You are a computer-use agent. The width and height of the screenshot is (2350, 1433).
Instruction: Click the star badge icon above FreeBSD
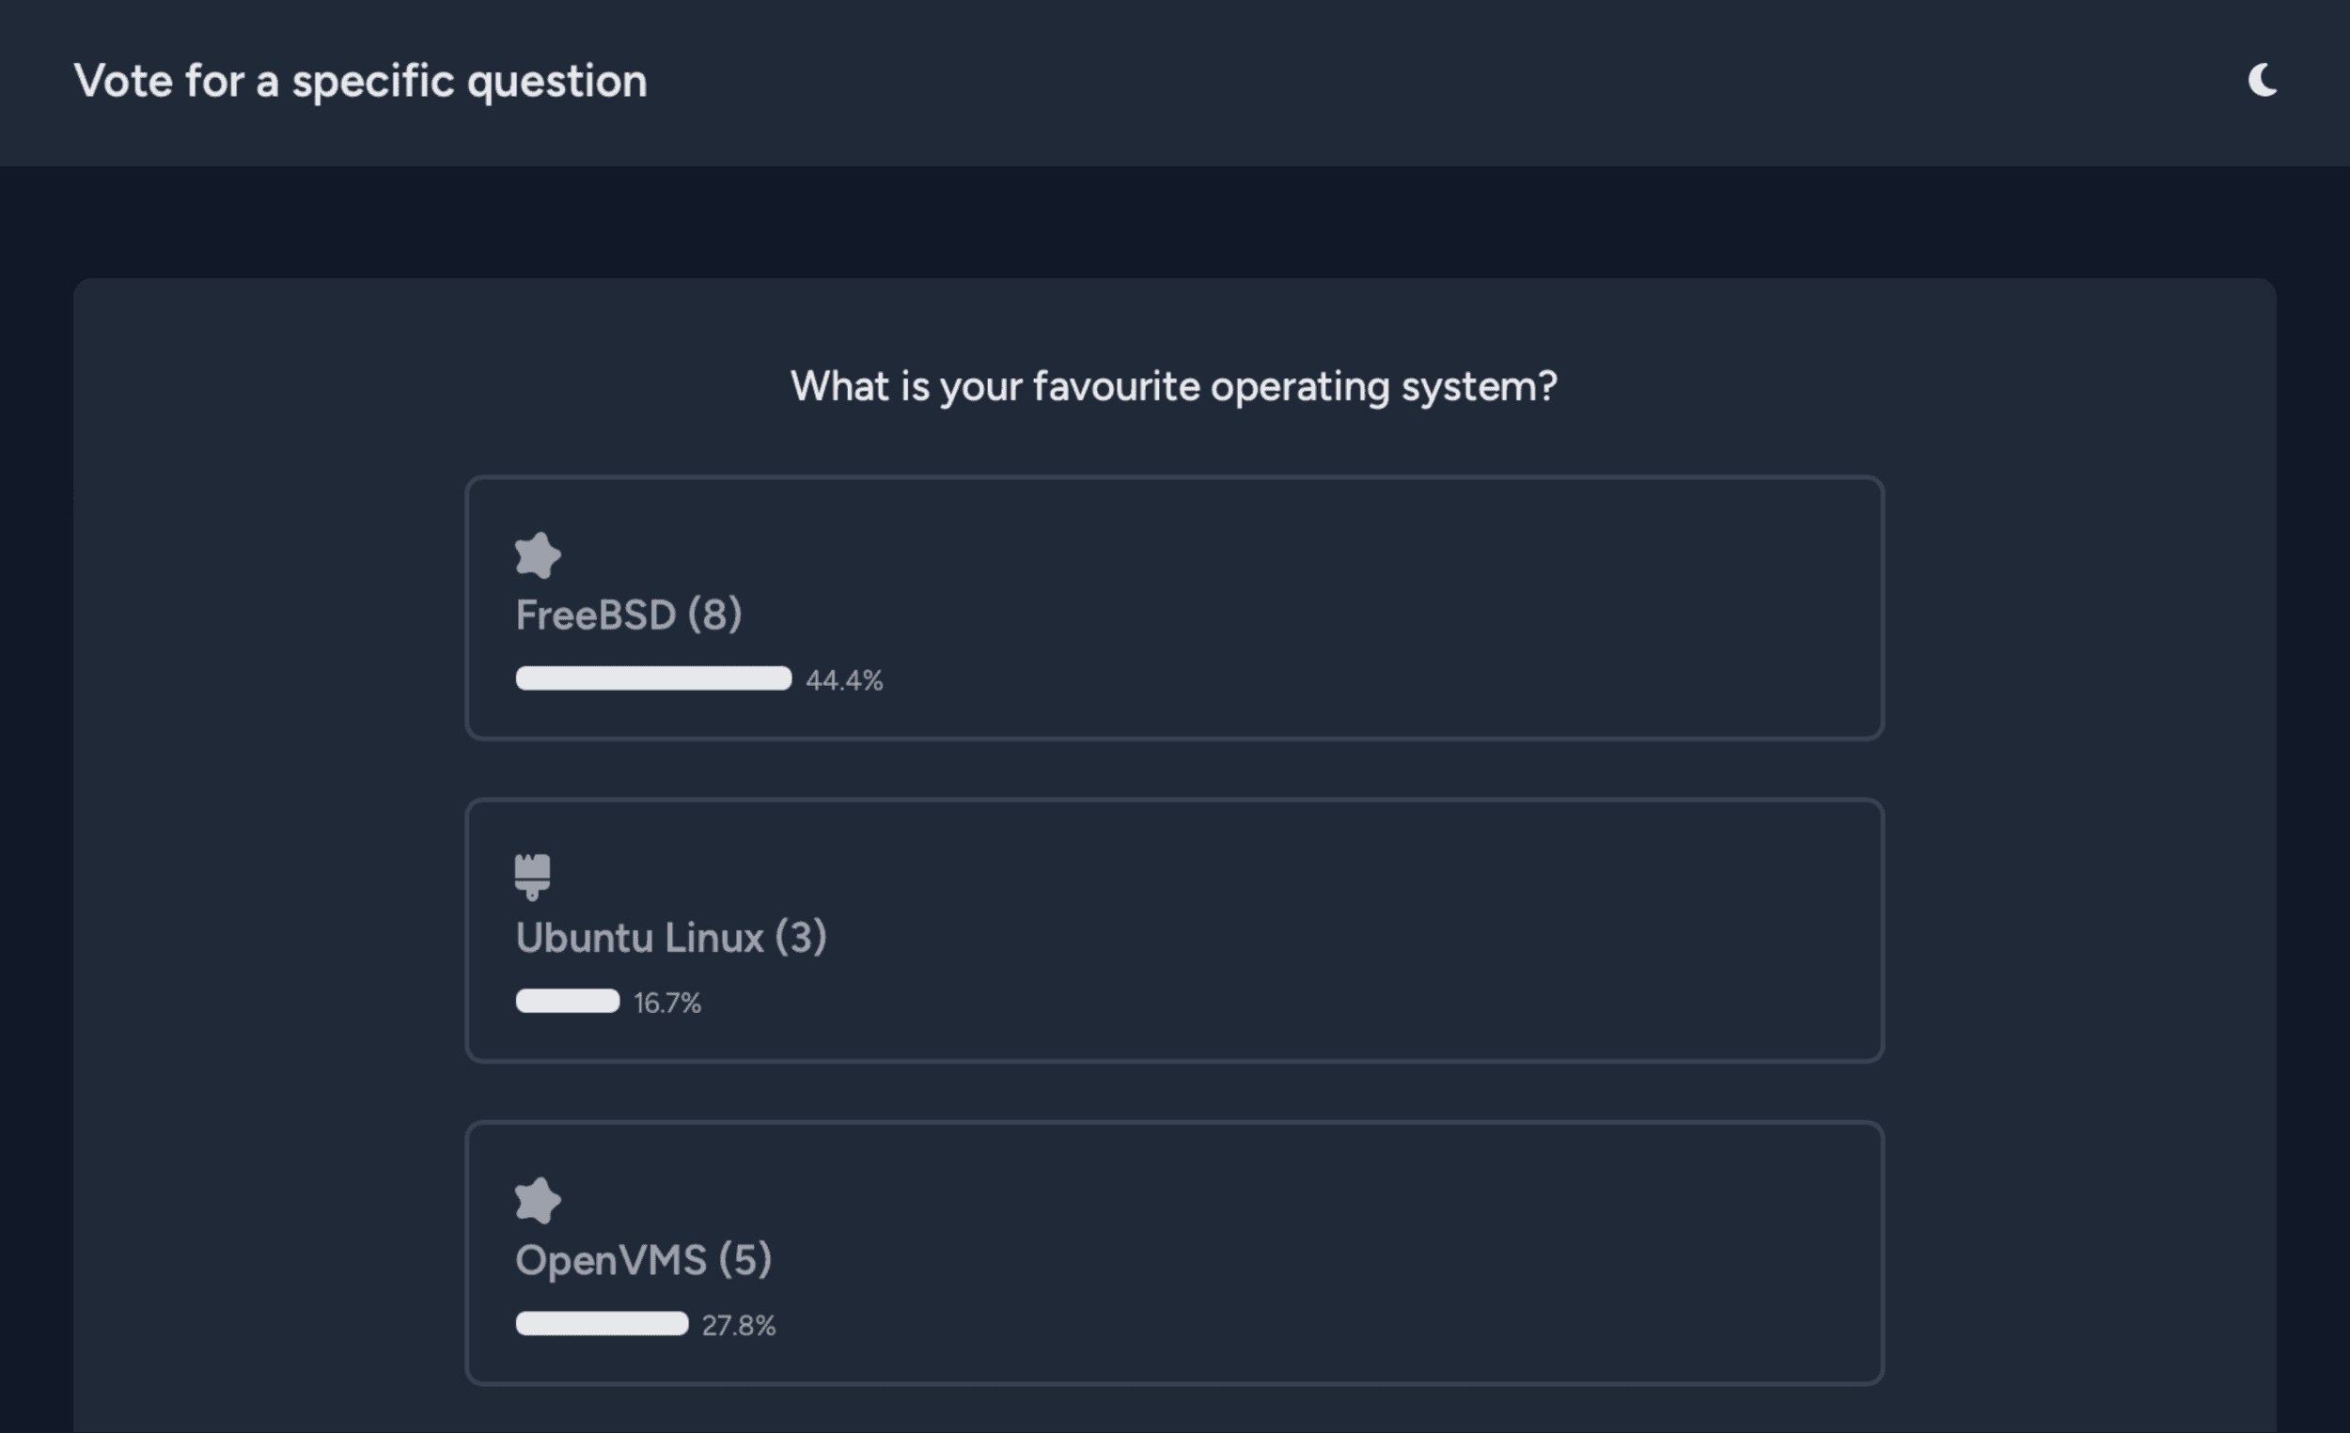[x=538, y=555]
